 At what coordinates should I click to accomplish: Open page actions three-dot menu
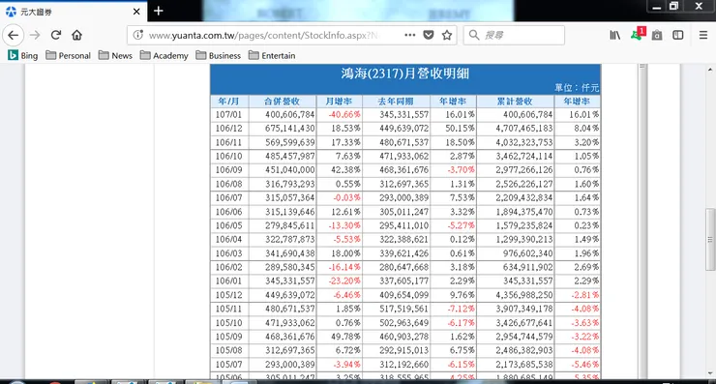409,35
